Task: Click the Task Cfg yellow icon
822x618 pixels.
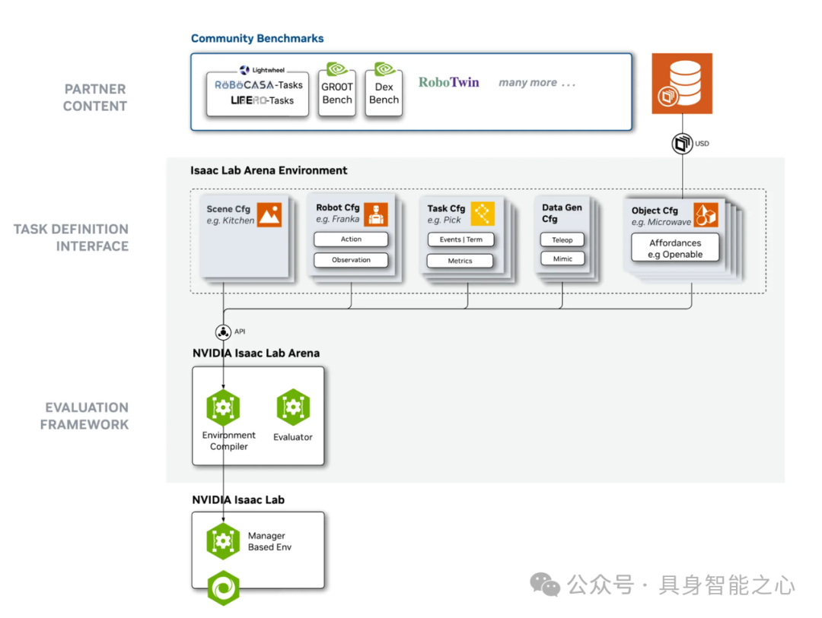Action: point(483,214)
